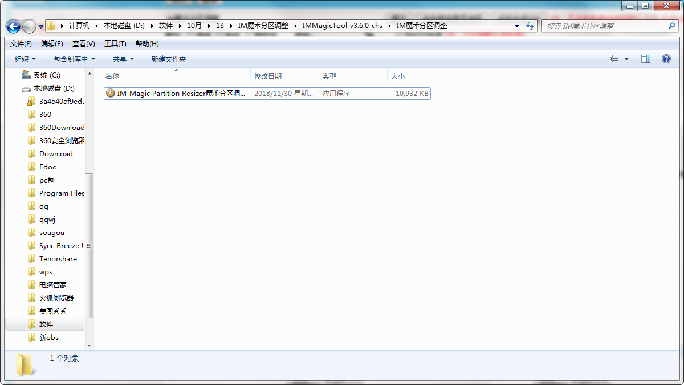The width and height of the screenshot is (684, 385).
Task: Open the address bar history dropdown
Action: pos(517,26)
